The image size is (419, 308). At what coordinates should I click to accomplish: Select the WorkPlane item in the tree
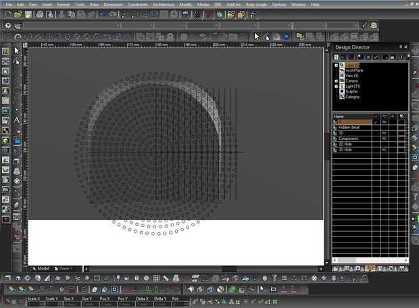click(354, 70)
